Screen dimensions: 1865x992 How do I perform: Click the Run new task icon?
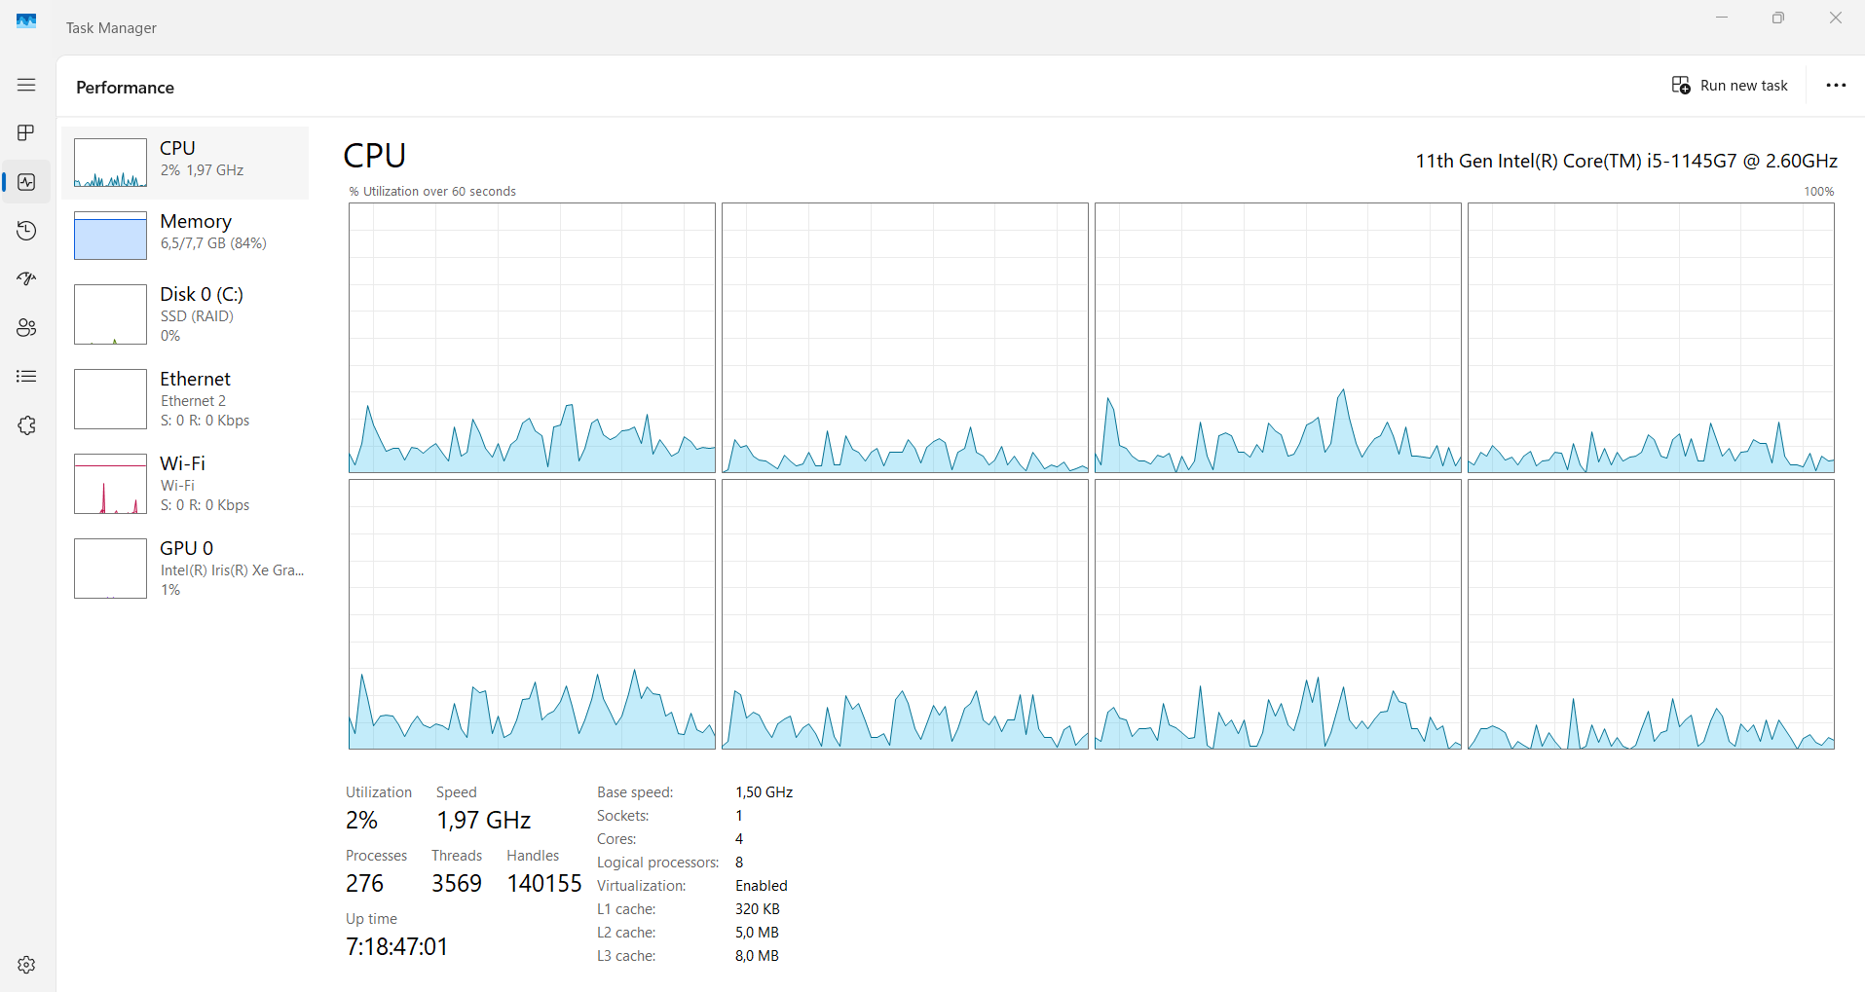(x=1681, y=86)
